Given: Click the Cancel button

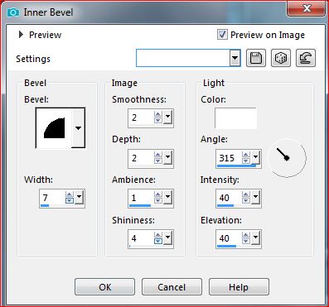Looking at the screenshot, I should coord(172,287).
